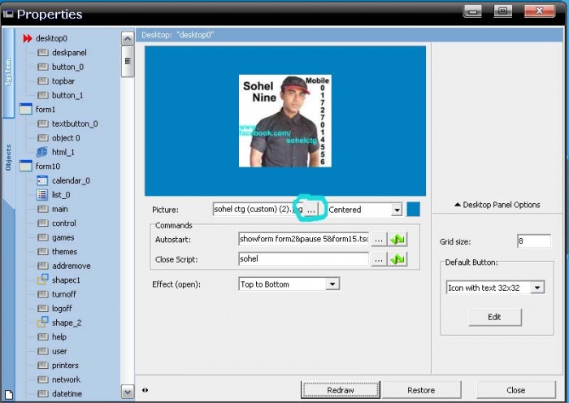This screenshot has height=403, width=569.
Task: Click the Properties title bar icon
Action: coord(8,14)
